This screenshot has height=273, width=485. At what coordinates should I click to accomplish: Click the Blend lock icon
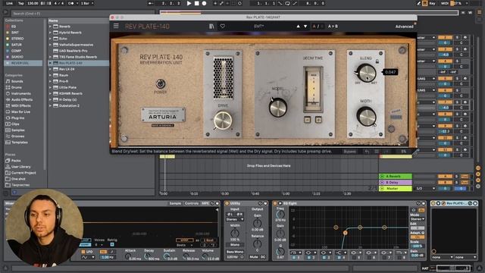(377, 61)
